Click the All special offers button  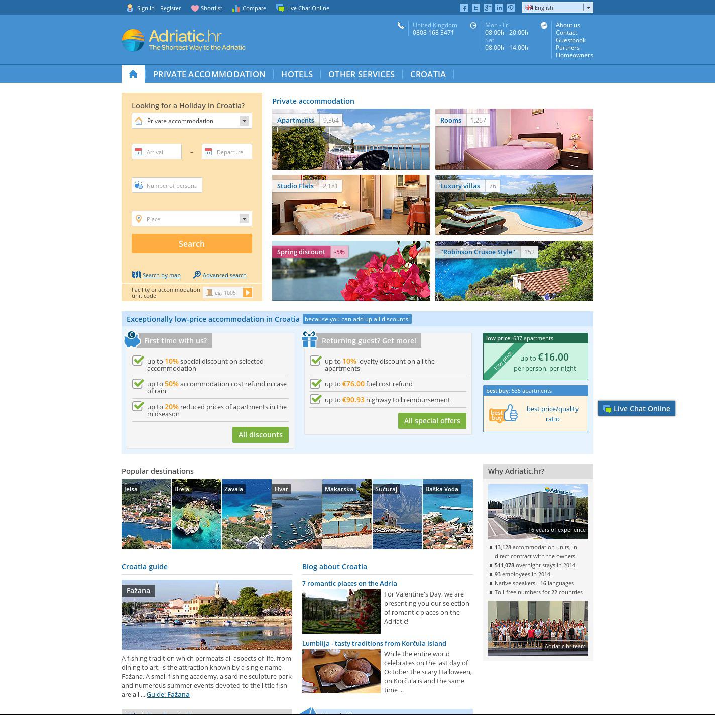click(432, 421)
